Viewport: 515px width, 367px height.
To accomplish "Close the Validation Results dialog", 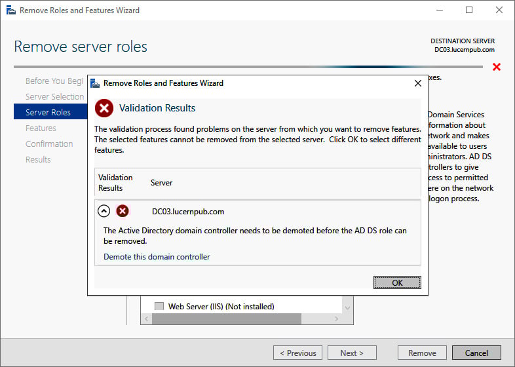I will point(418,83).
